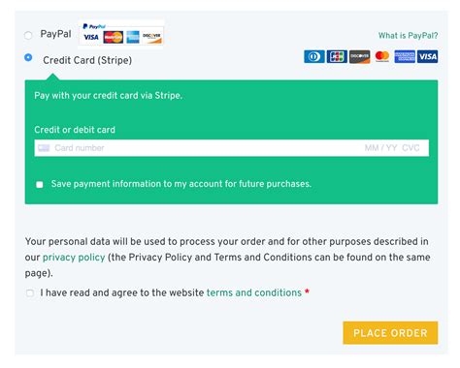Enable saving payment information for future purchases

pyautogui.click(x=40, y=184)
